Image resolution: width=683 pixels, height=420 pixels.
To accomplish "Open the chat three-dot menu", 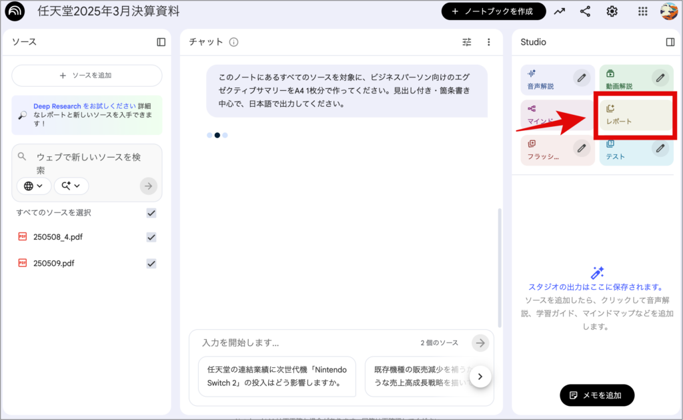I will (x=488, y=42).
